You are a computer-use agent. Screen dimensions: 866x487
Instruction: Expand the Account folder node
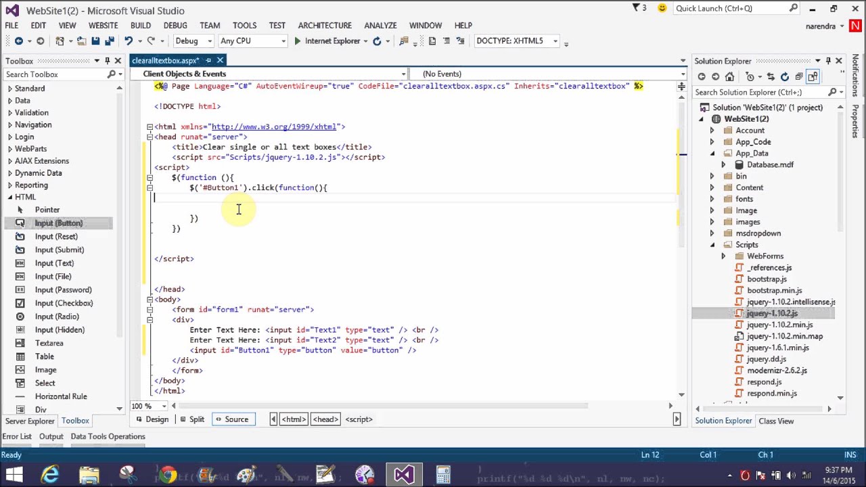click(x=712, y=131)
